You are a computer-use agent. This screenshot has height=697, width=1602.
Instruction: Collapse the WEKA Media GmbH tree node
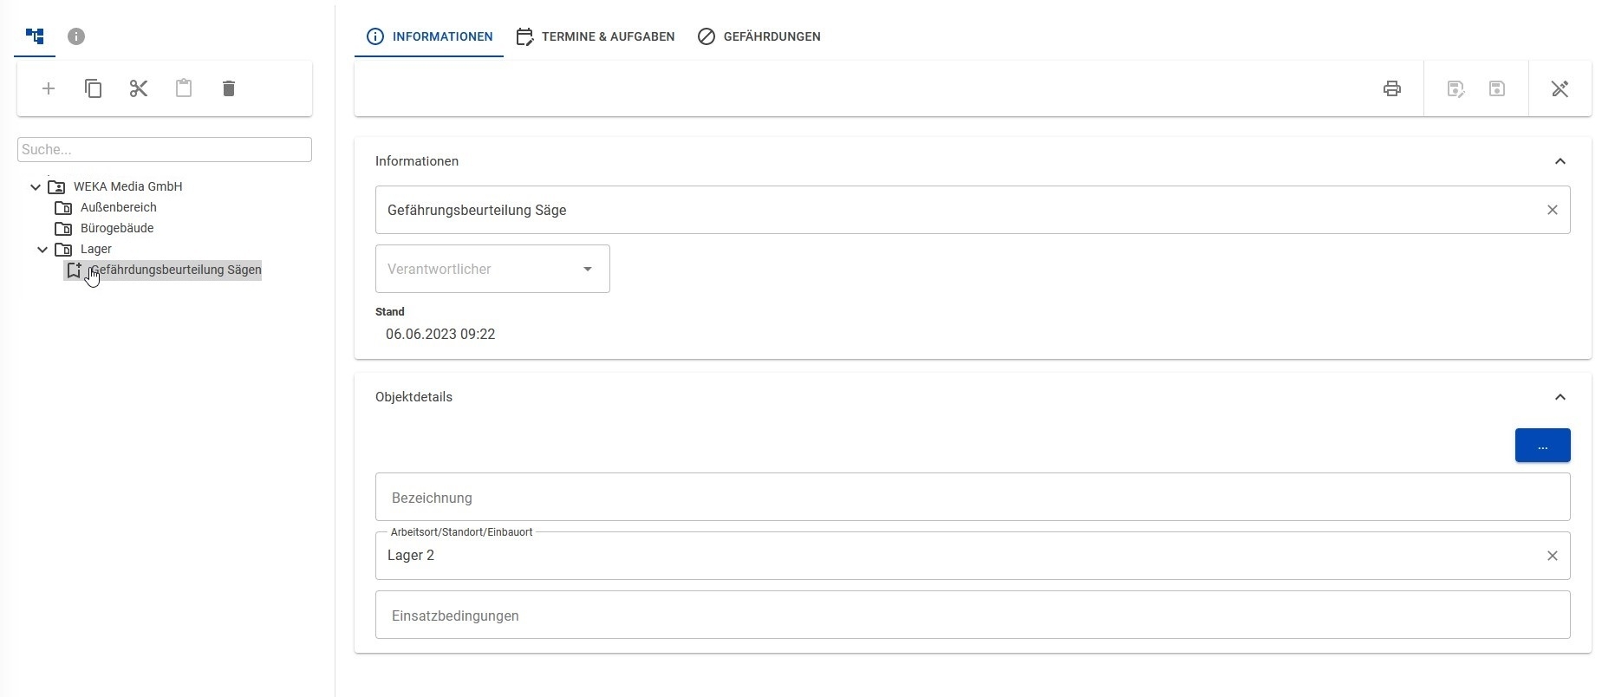[36, 187]
